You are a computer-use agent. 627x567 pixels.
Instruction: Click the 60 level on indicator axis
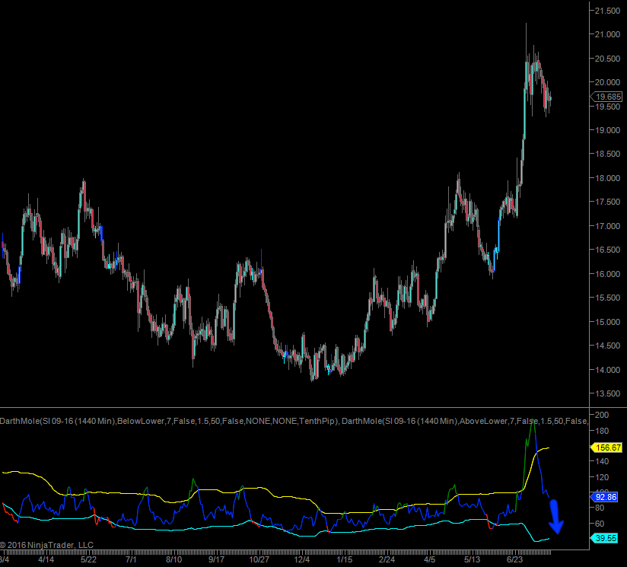600,524
